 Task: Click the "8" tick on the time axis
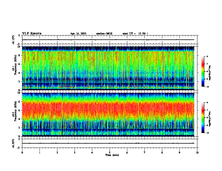coord(162,153)
